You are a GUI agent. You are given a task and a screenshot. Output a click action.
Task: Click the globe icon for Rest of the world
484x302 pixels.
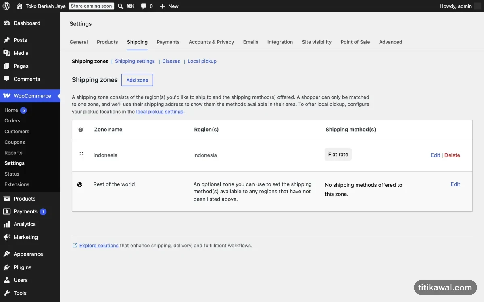pos(80,184)
